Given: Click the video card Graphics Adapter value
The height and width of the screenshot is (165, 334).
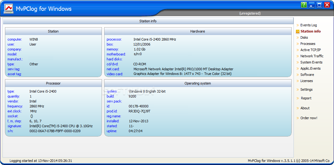Looking at the screenshot, I should coord(182,74).
